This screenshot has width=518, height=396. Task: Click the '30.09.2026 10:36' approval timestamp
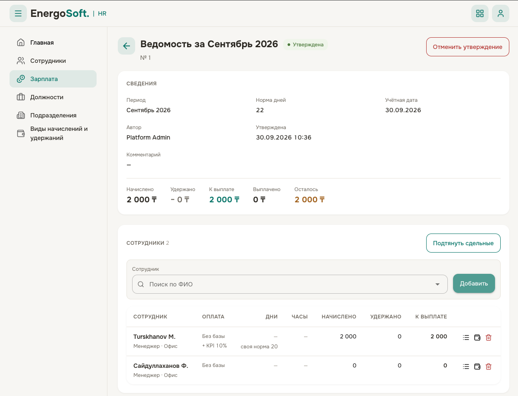click(283, 137)
